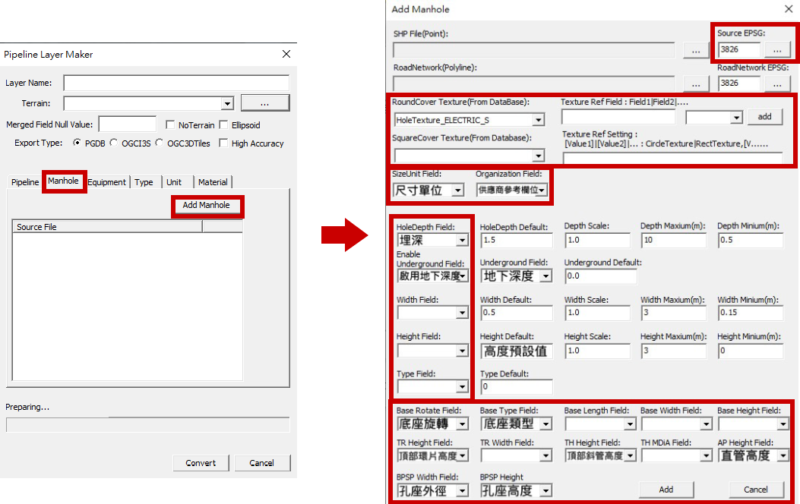Click browse button for RoadNetwork(Polyline) file
The width and height of the screenshot is (800, 504).
(x=695, y=83)
